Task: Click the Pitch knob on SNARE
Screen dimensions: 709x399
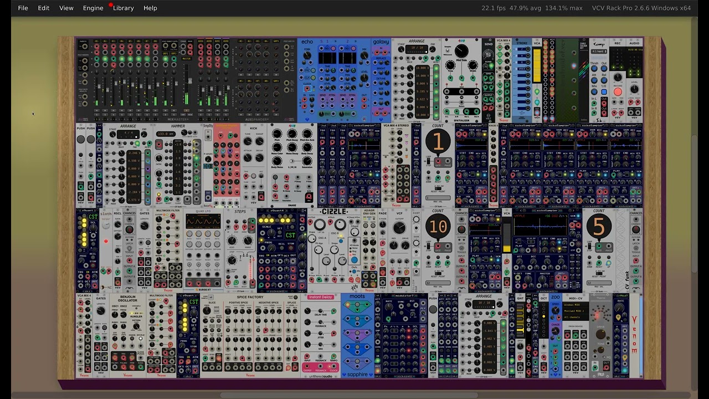Action: pyautogui.click(x=277, y=134)
